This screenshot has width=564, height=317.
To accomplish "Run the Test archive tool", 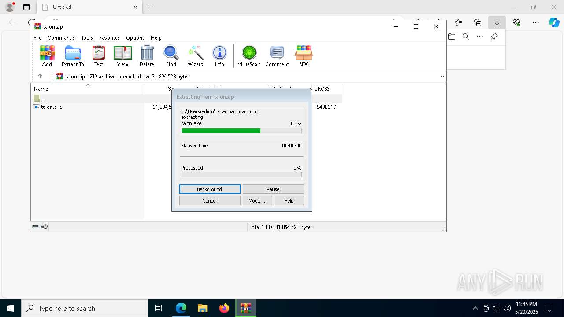I will [x=99, y=56].
